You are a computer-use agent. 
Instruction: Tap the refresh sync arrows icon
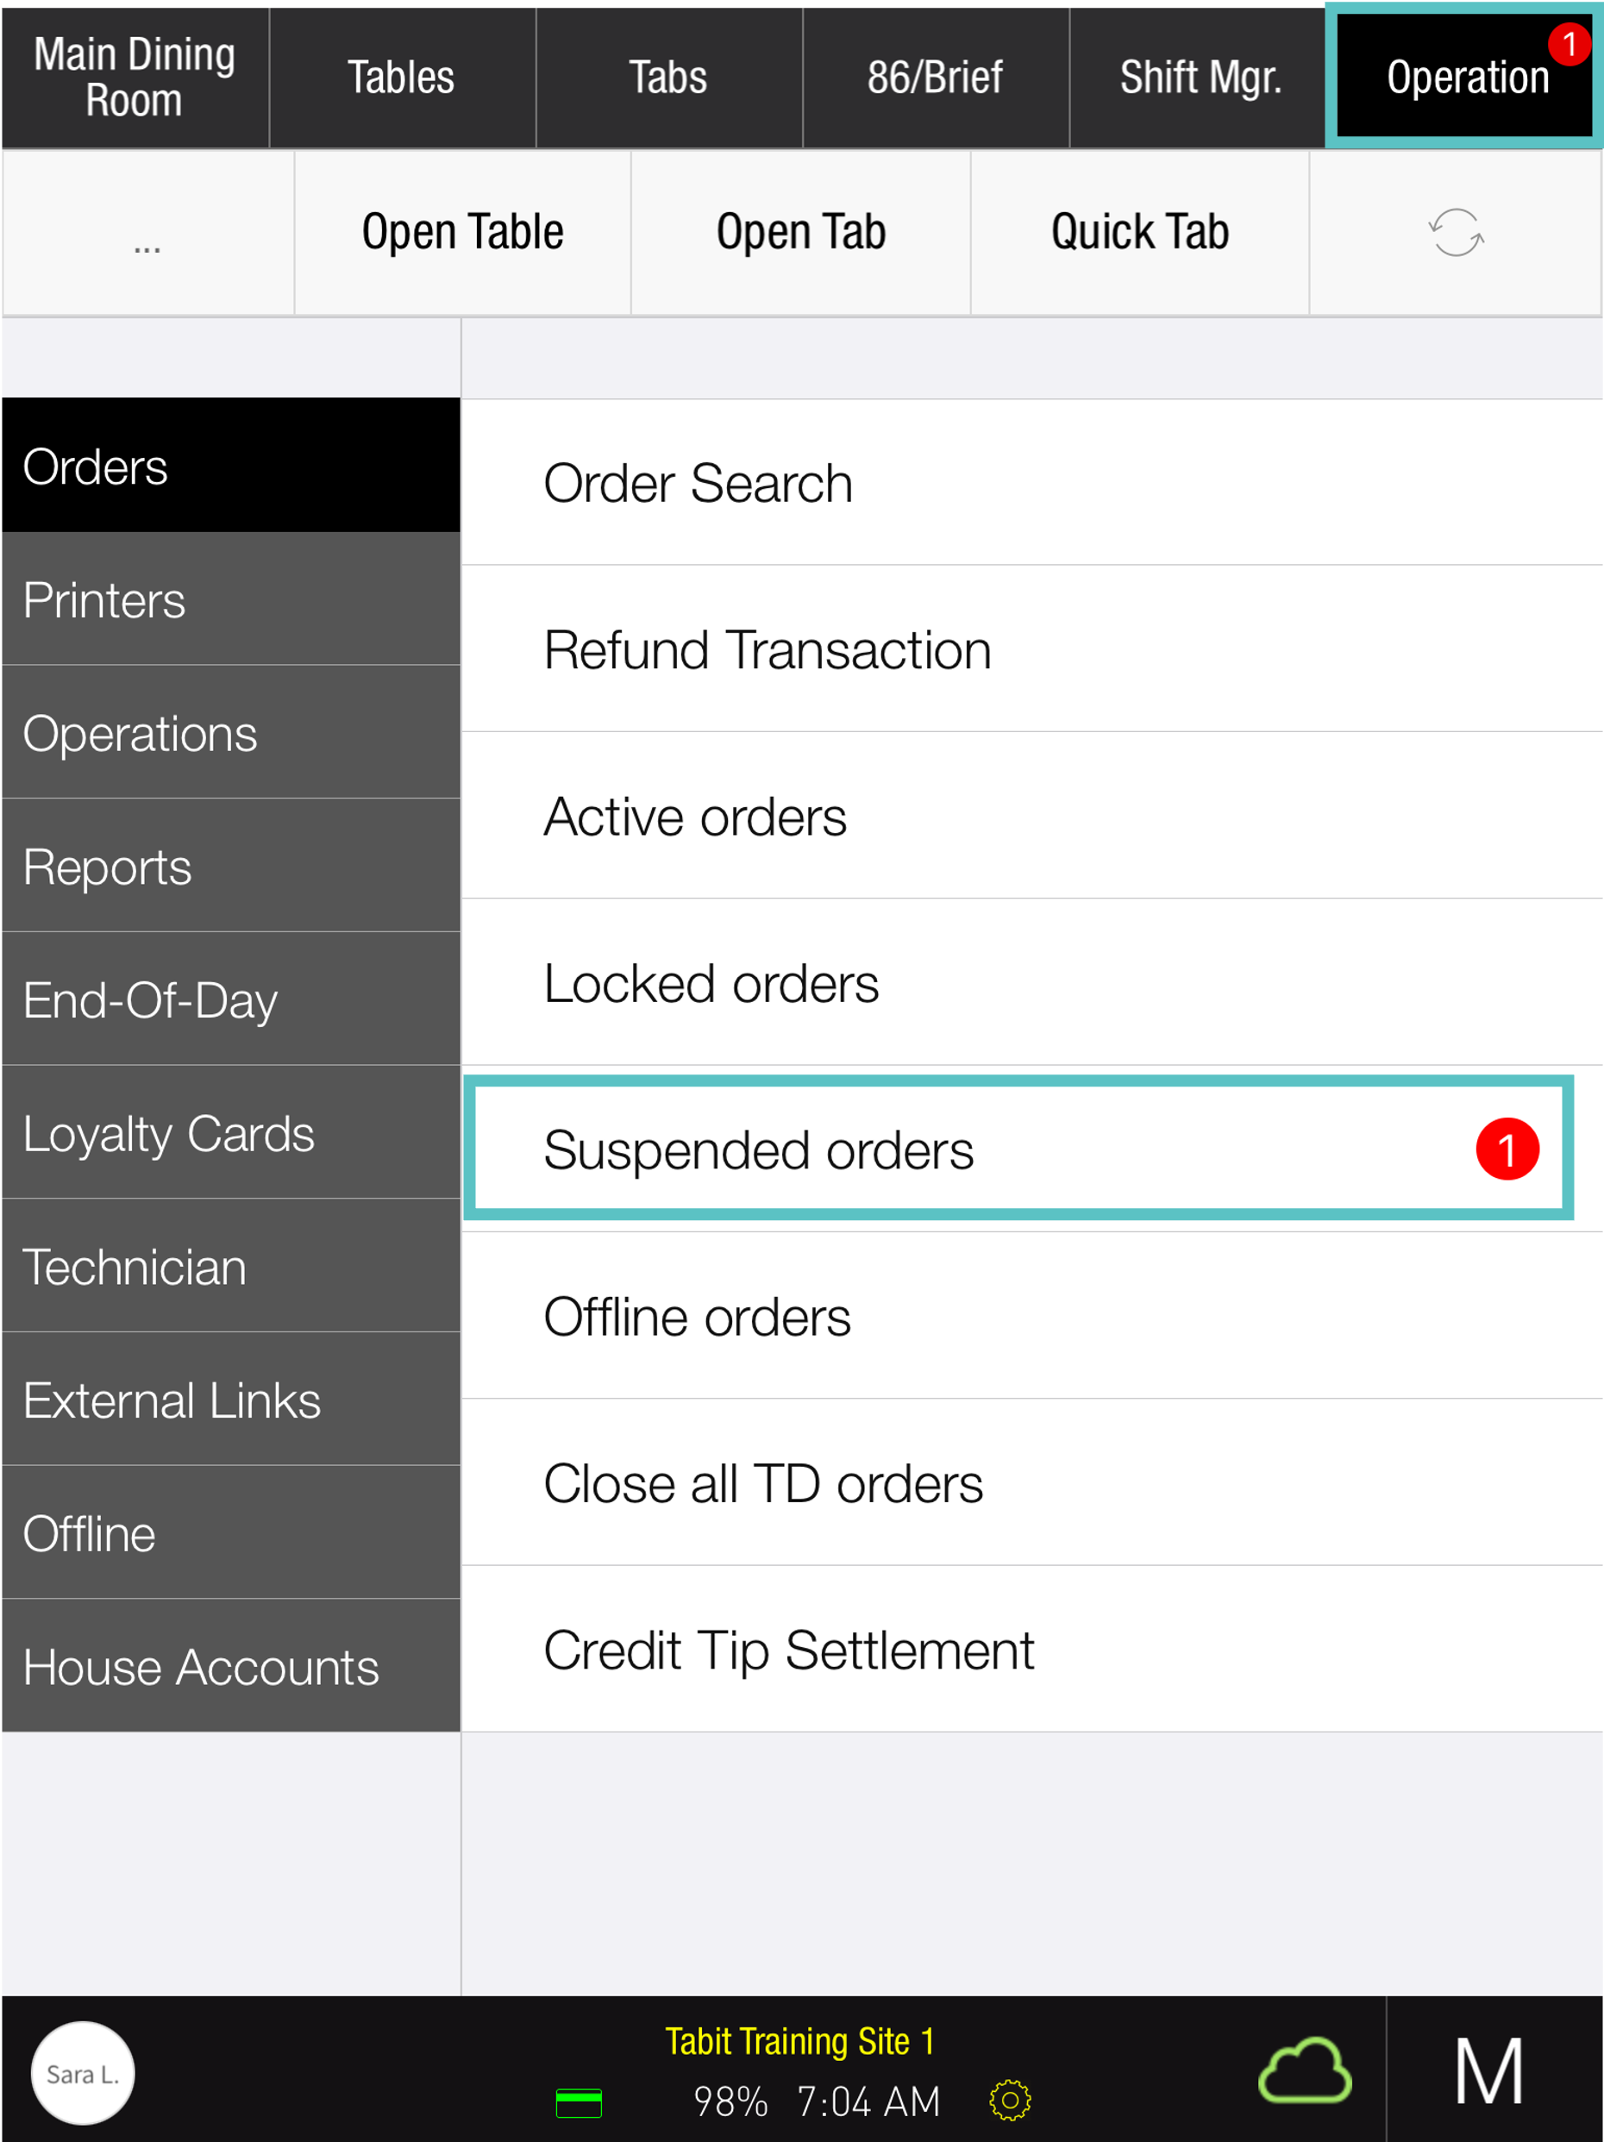1455,233
